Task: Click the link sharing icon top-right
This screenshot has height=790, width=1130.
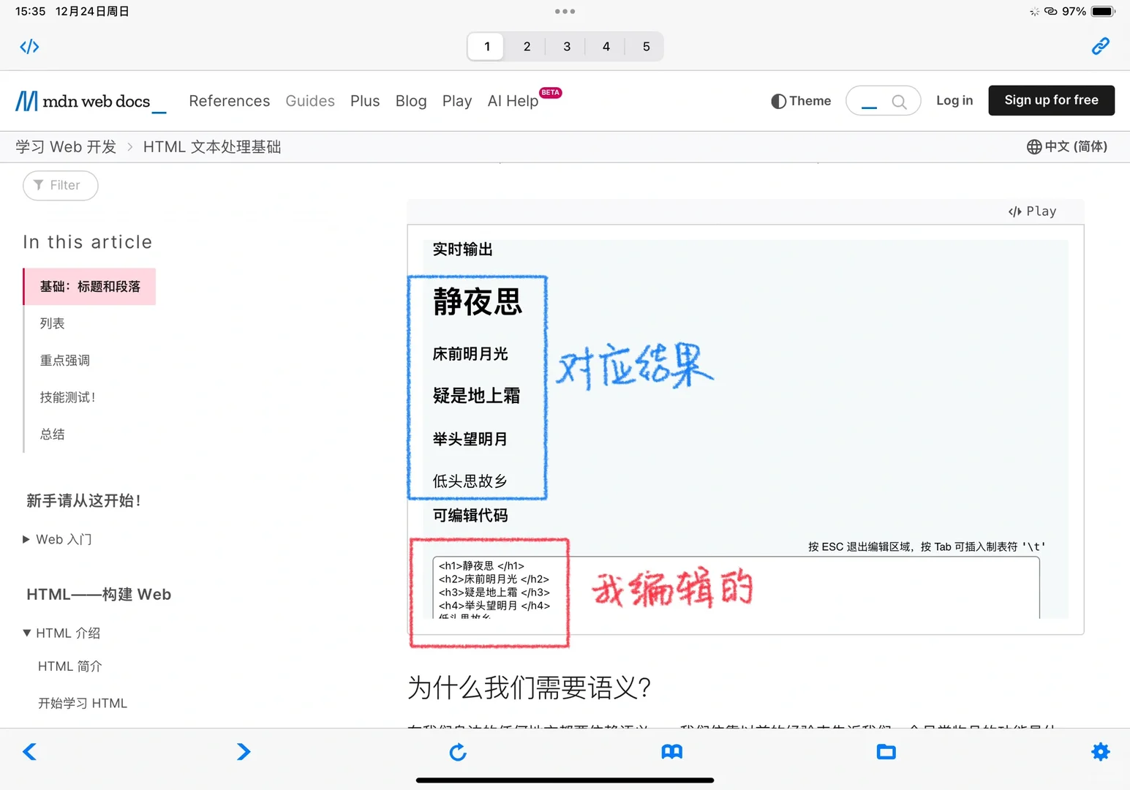Action: tap(1100, 46)
